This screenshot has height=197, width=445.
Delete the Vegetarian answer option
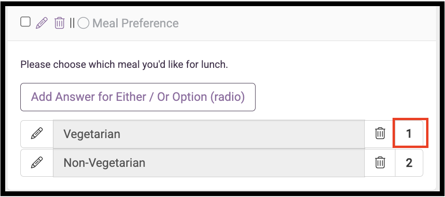pos(380,133)
